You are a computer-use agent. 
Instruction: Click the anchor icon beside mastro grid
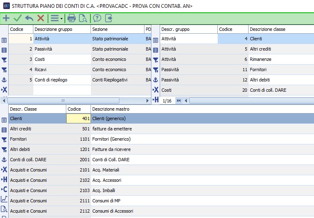(x=4, y=160)
